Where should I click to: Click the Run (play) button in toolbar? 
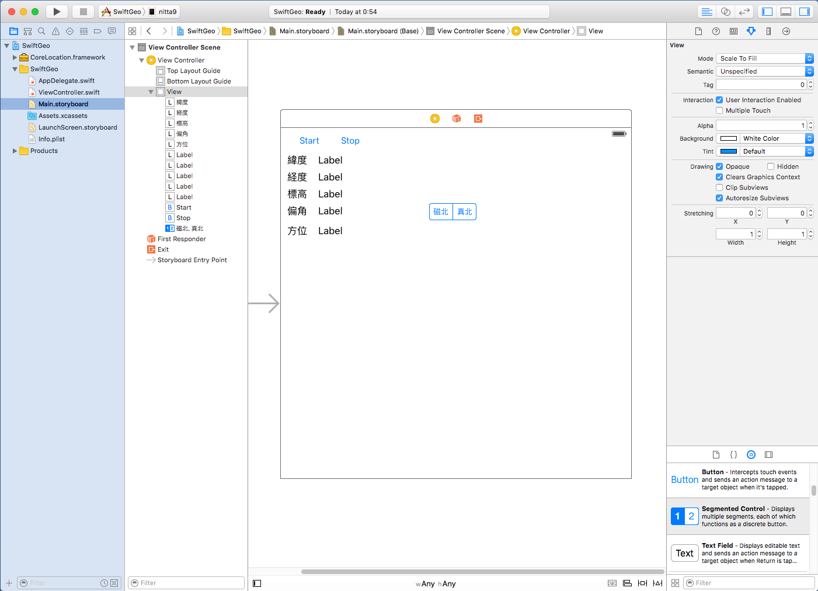tap(57, 12)
